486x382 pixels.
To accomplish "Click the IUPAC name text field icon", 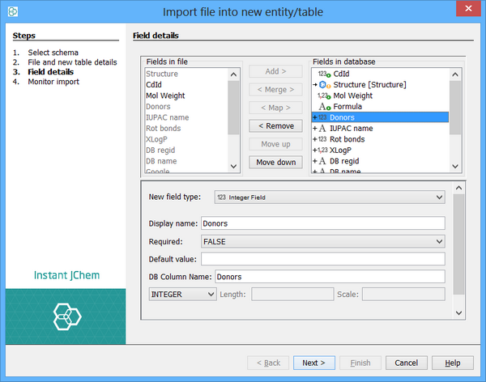I will click(x=322, y=129).
